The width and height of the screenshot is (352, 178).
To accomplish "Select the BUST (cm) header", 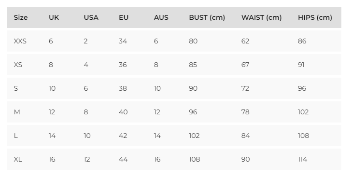I will 207,17.
